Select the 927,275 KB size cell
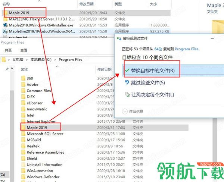The width and height of the screenshot is (224, 182). point(160,31)
